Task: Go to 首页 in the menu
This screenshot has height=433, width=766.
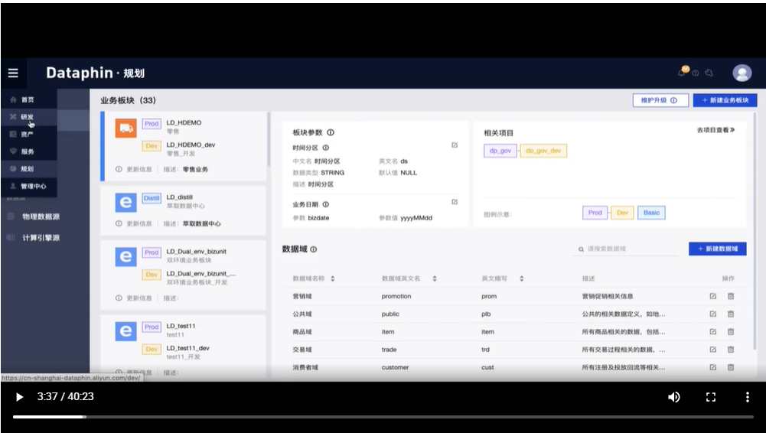Action: pos(29,99)
